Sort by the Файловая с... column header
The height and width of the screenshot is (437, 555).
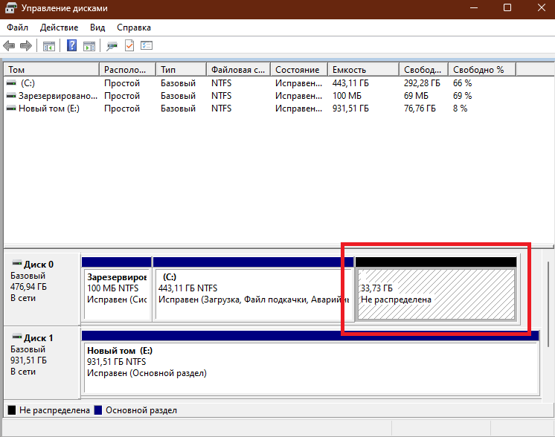tap(239, 70)
